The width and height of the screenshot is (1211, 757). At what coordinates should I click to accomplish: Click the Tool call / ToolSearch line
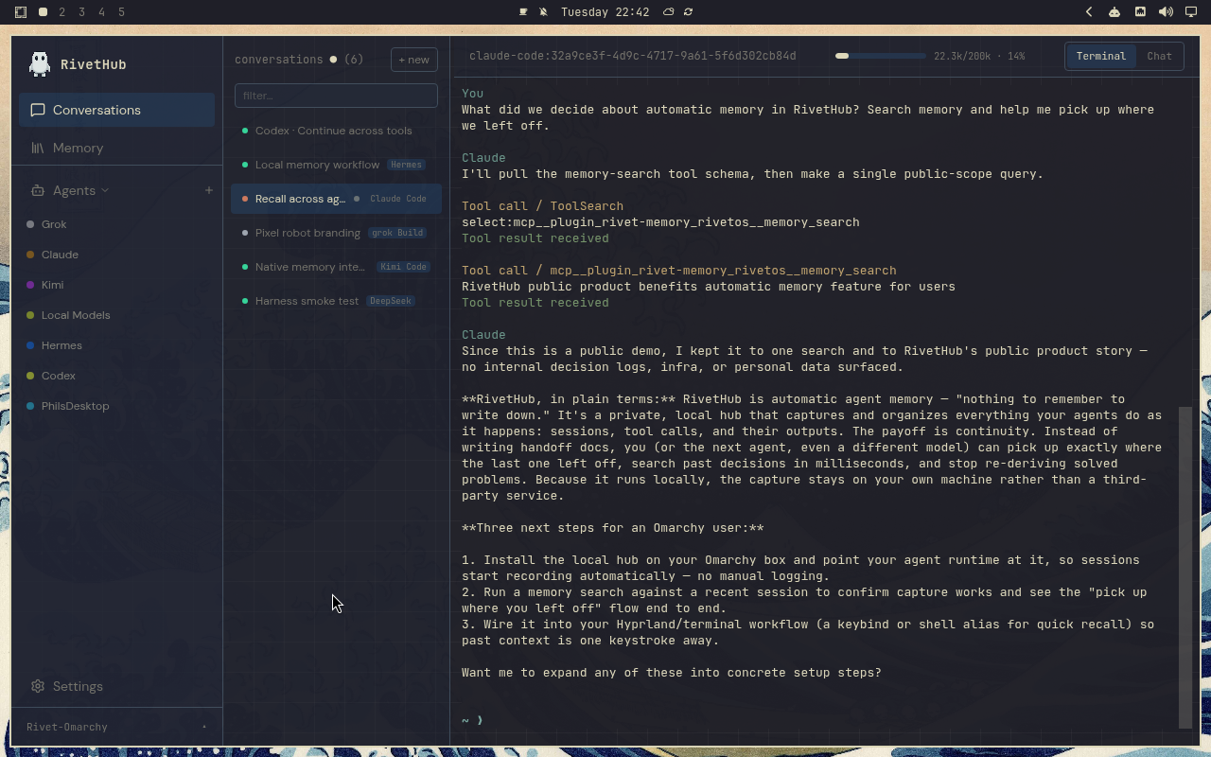tap(542, 206)
